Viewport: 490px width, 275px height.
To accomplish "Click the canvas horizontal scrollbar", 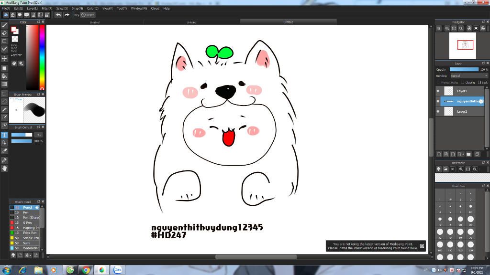I will (256, 256).
